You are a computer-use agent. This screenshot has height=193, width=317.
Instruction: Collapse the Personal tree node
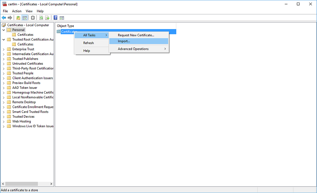click(3, 30)
